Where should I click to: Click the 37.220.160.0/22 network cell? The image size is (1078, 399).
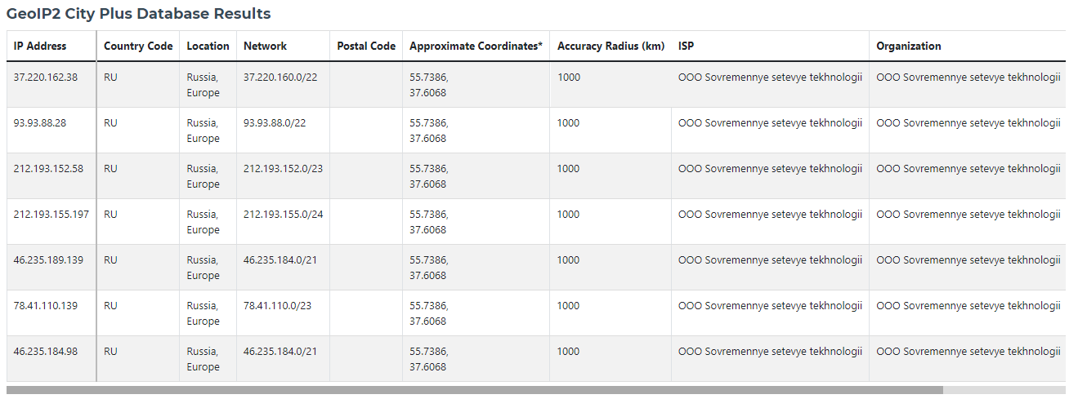coord(283,85)
